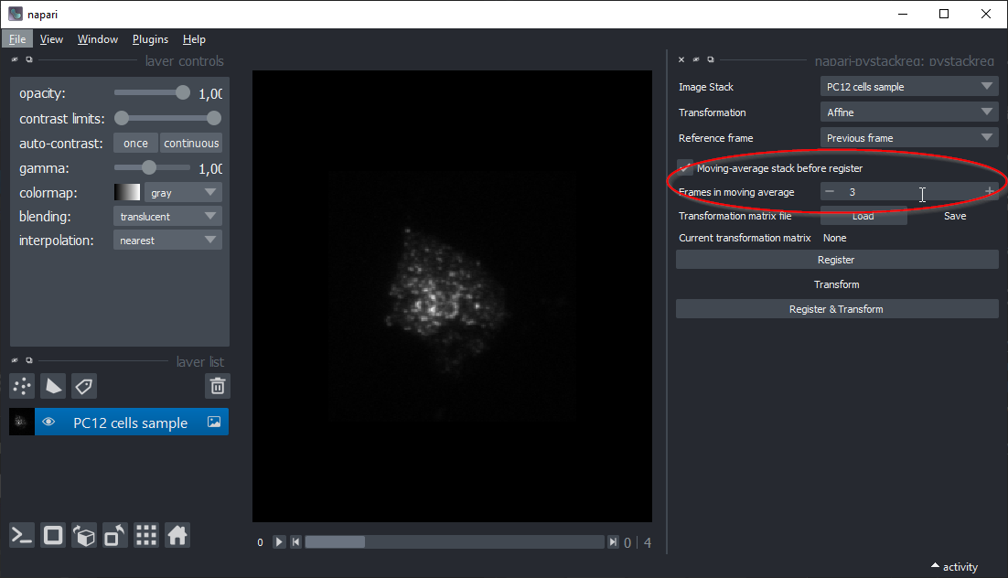
Task: Open the Plugins menu
Action: (150, 39)
